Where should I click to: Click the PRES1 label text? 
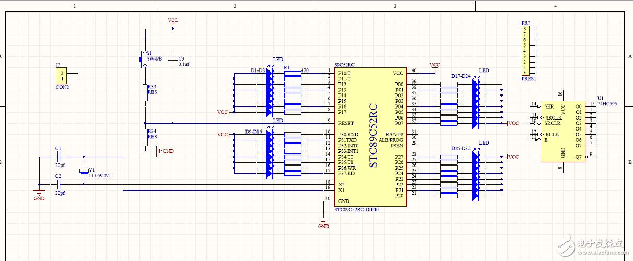pyautogui.click(x=528, y=79)
